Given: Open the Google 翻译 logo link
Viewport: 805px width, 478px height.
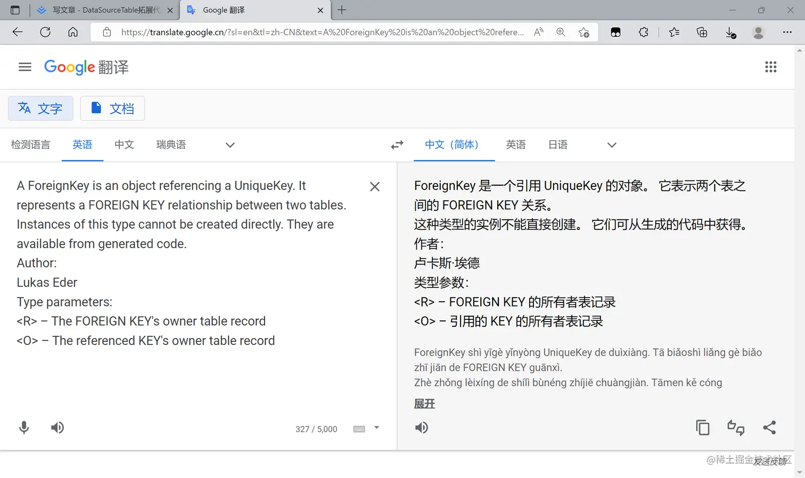Looking at the screenshot, I should click(x=86, y=67).
